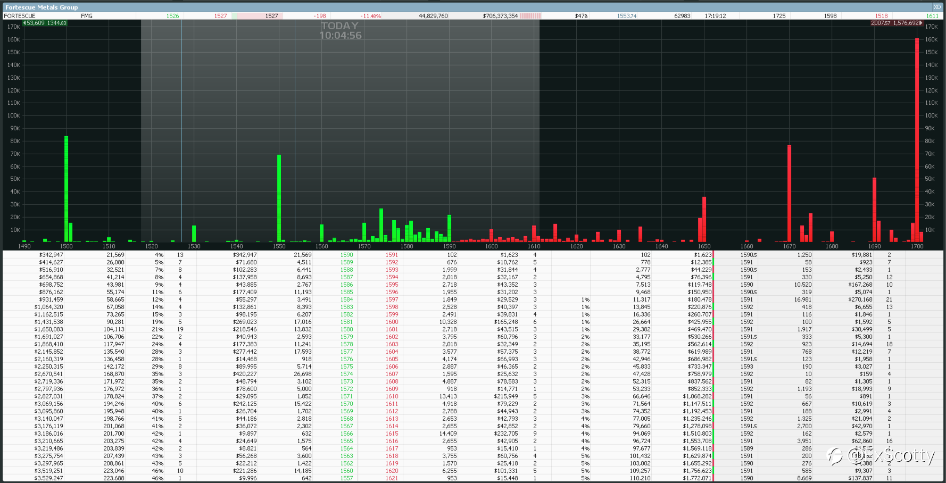Screen dimensions: 946x483
Task: Click the blue vertical marker line near 1527
Action: [x=181, y=131]
